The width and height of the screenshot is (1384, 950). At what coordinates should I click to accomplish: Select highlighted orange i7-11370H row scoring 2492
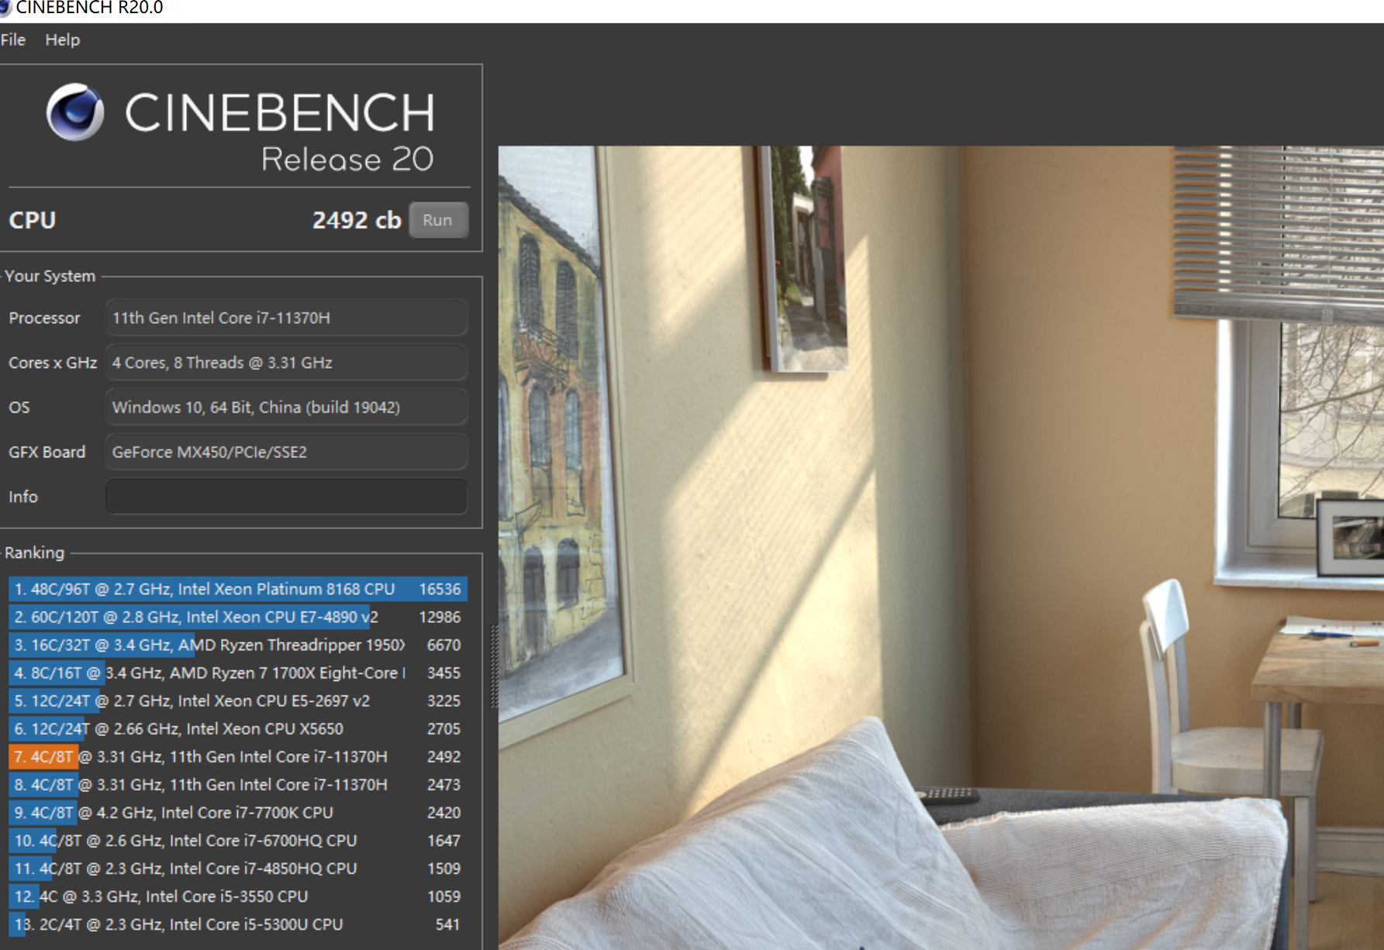[x=238, y=756]
